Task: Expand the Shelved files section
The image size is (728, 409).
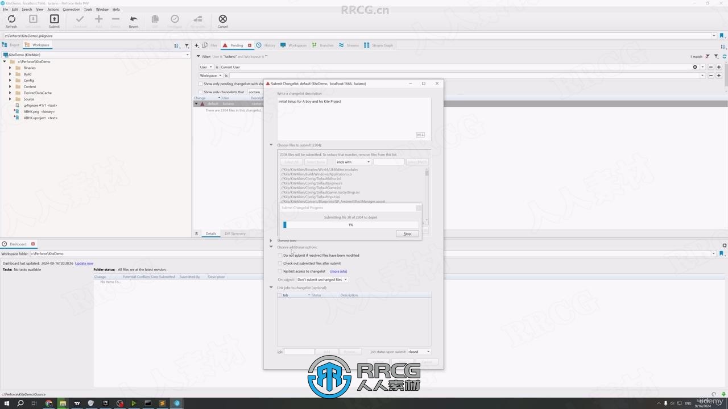Action: click(x=271, y=241)
